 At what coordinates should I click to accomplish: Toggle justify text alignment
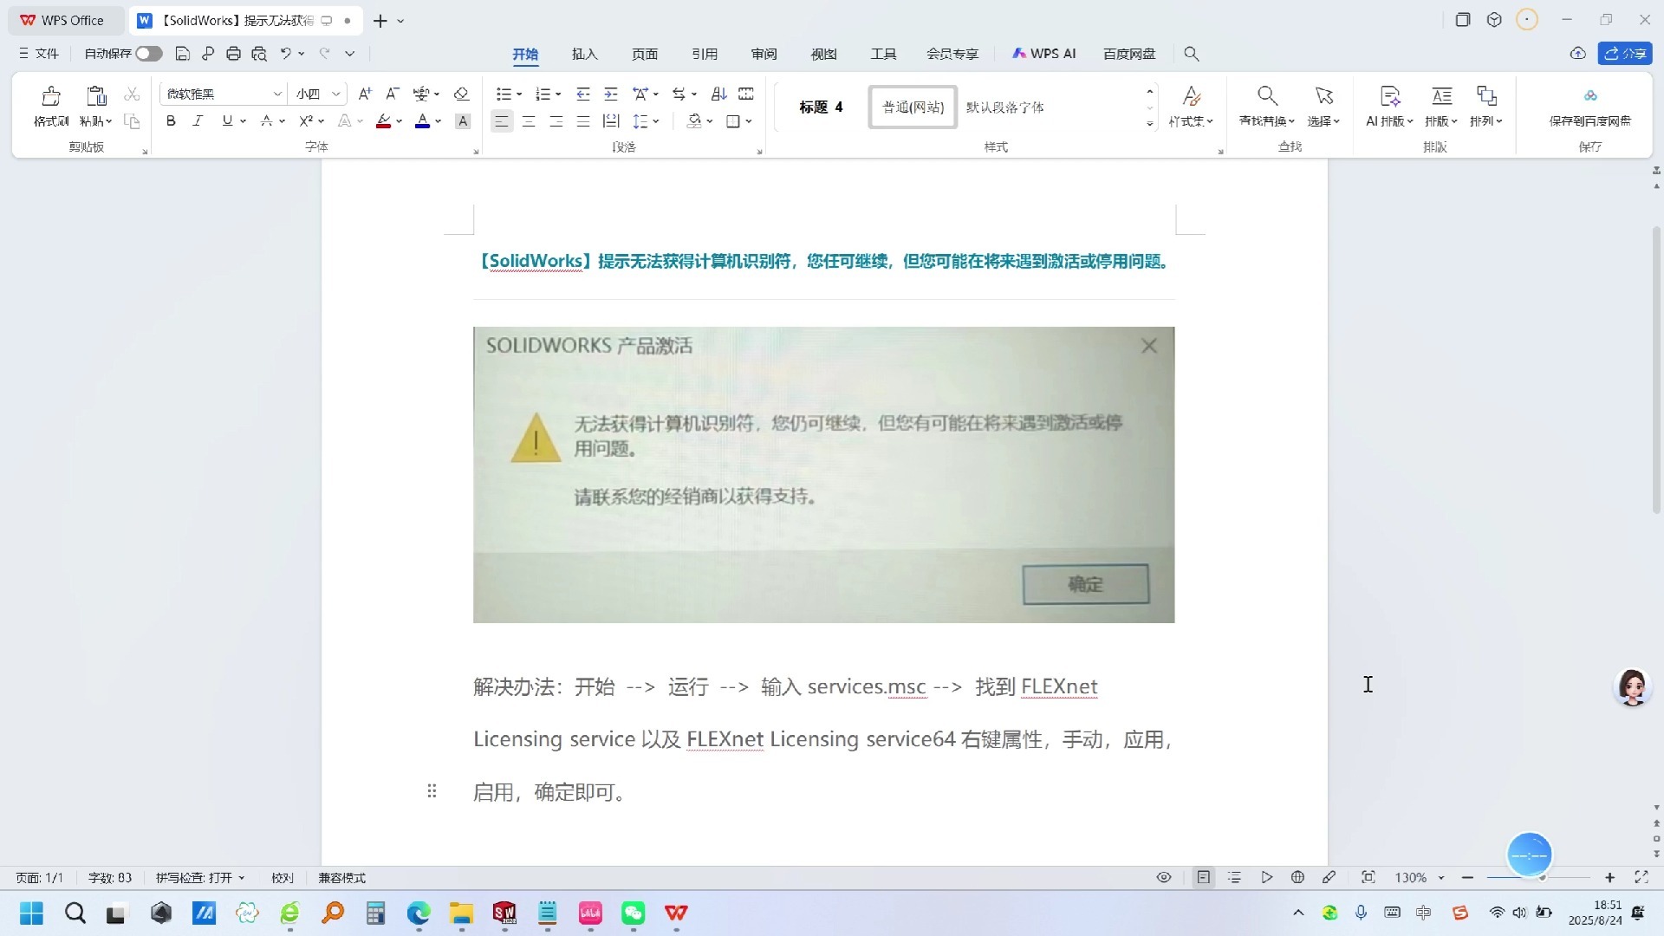click(x=583, y=121)
